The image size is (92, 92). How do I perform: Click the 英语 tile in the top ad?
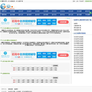(54, 20)
